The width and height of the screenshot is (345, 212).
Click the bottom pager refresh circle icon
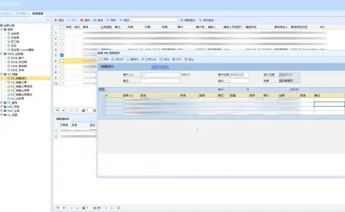point(119,208)
